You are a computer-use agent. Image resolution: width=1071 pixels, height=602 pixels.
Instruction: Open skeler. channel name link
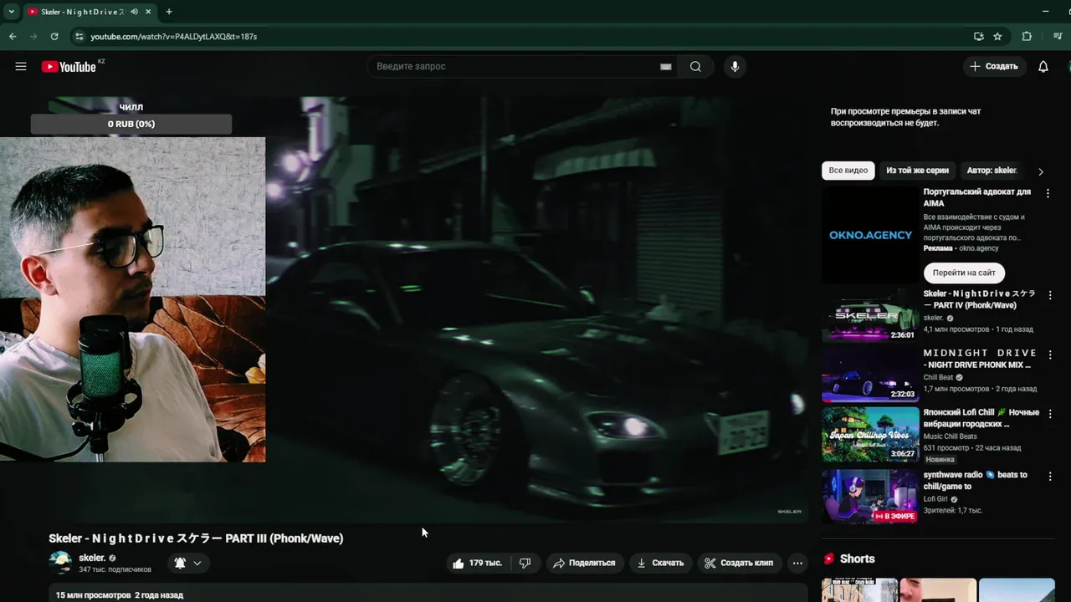point(92,558)
